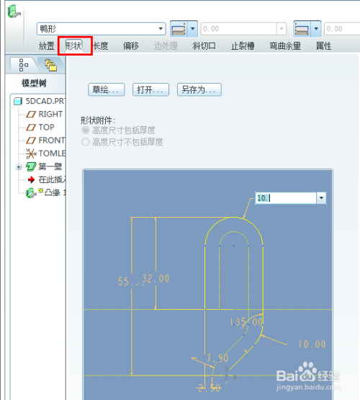Click the 草绘... button
Image resolution: width=360 pixels, height=400 pixels.
(x=107, y=89)
